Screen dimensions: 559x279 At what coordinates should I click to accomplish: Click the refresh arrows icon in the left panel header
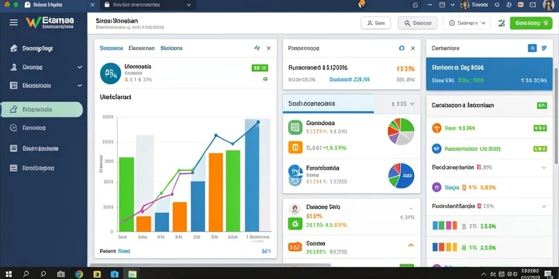pos(257,48)
